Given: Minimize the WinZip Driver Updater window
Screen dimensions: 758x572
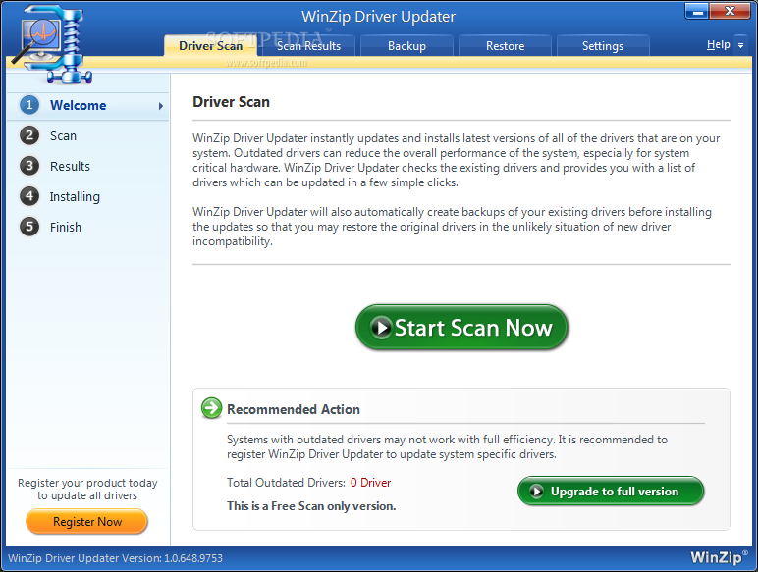Looking at the screenshot, I should click(697, 12).
